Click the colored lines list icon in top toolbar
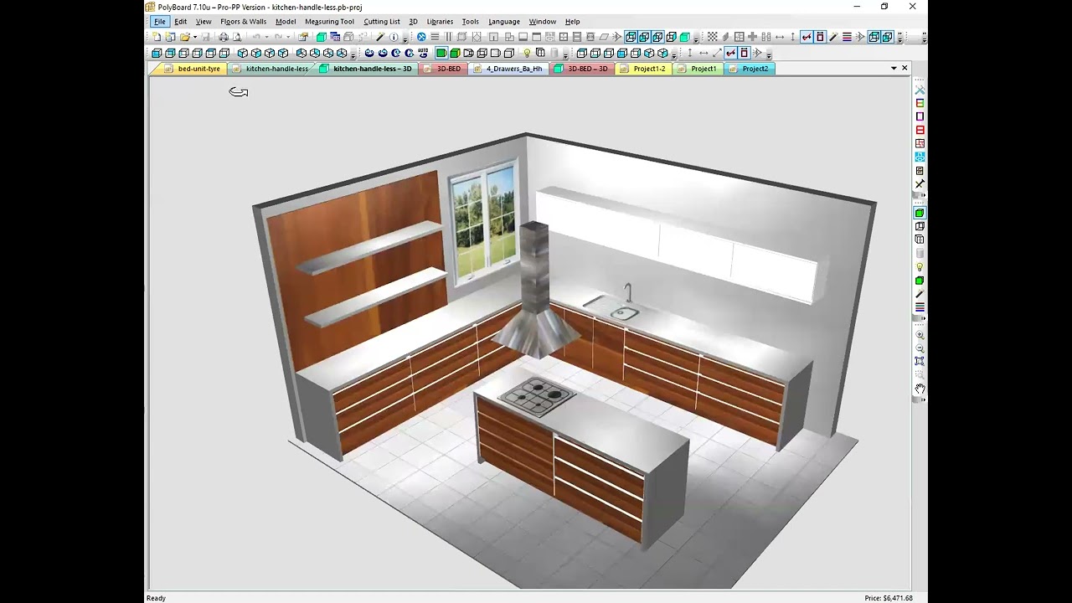 pyautogui.click(x=847, y=37)
